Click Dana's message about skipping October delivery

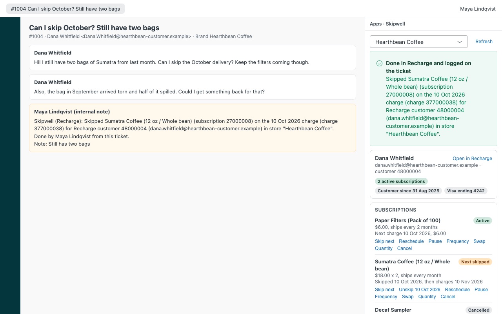pyautogui.click(x=193, y=57)
